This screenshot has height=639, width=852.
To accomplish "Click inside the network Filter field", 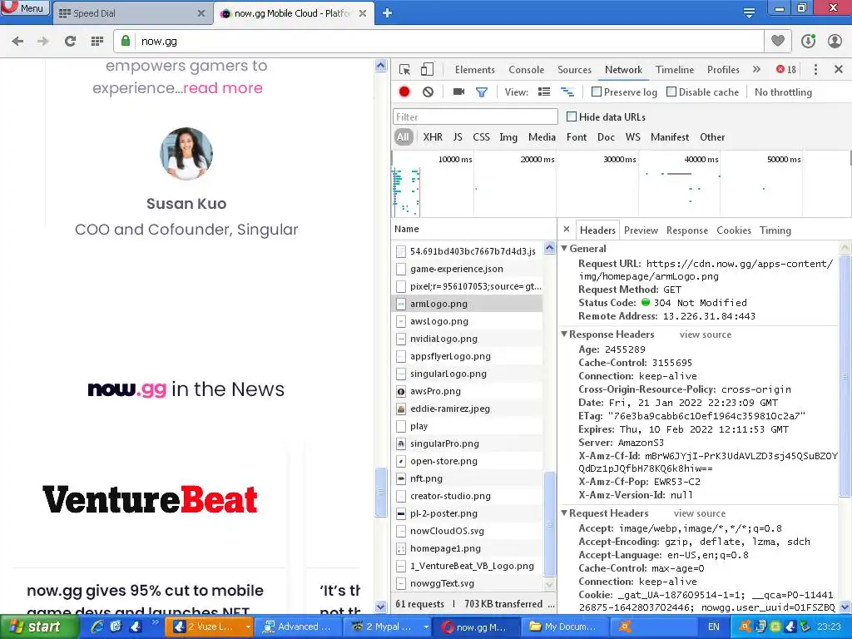I will [x=475, y=116].
